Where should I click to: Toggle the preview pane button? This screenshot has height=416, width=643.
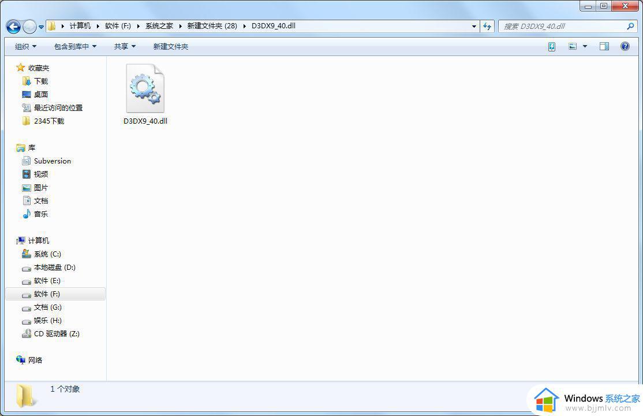click(x=604, y=46)
